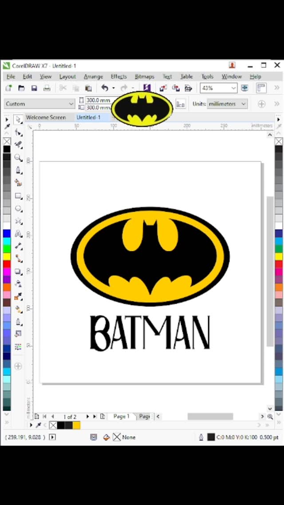Open the Bitmaps menu
The image size is (284, 505).
[x=144, y=76]
